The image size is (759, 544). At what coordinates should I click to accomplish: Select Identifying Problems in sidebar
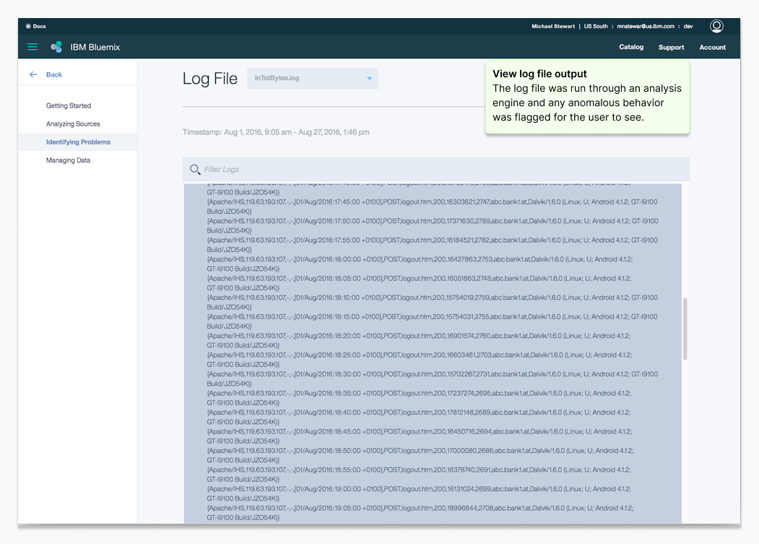(x=78, y=142)
